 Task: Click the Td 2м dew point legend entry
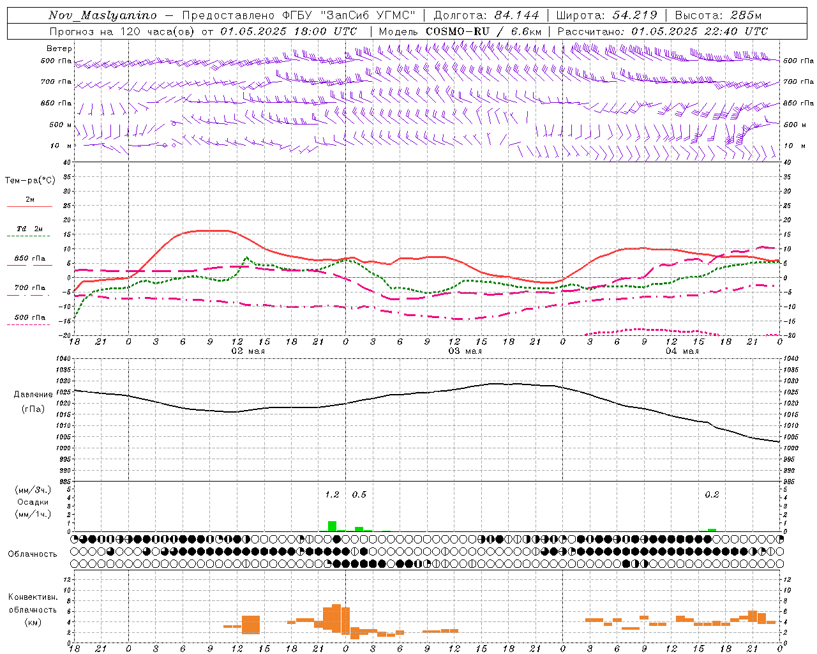click(30, 229)
